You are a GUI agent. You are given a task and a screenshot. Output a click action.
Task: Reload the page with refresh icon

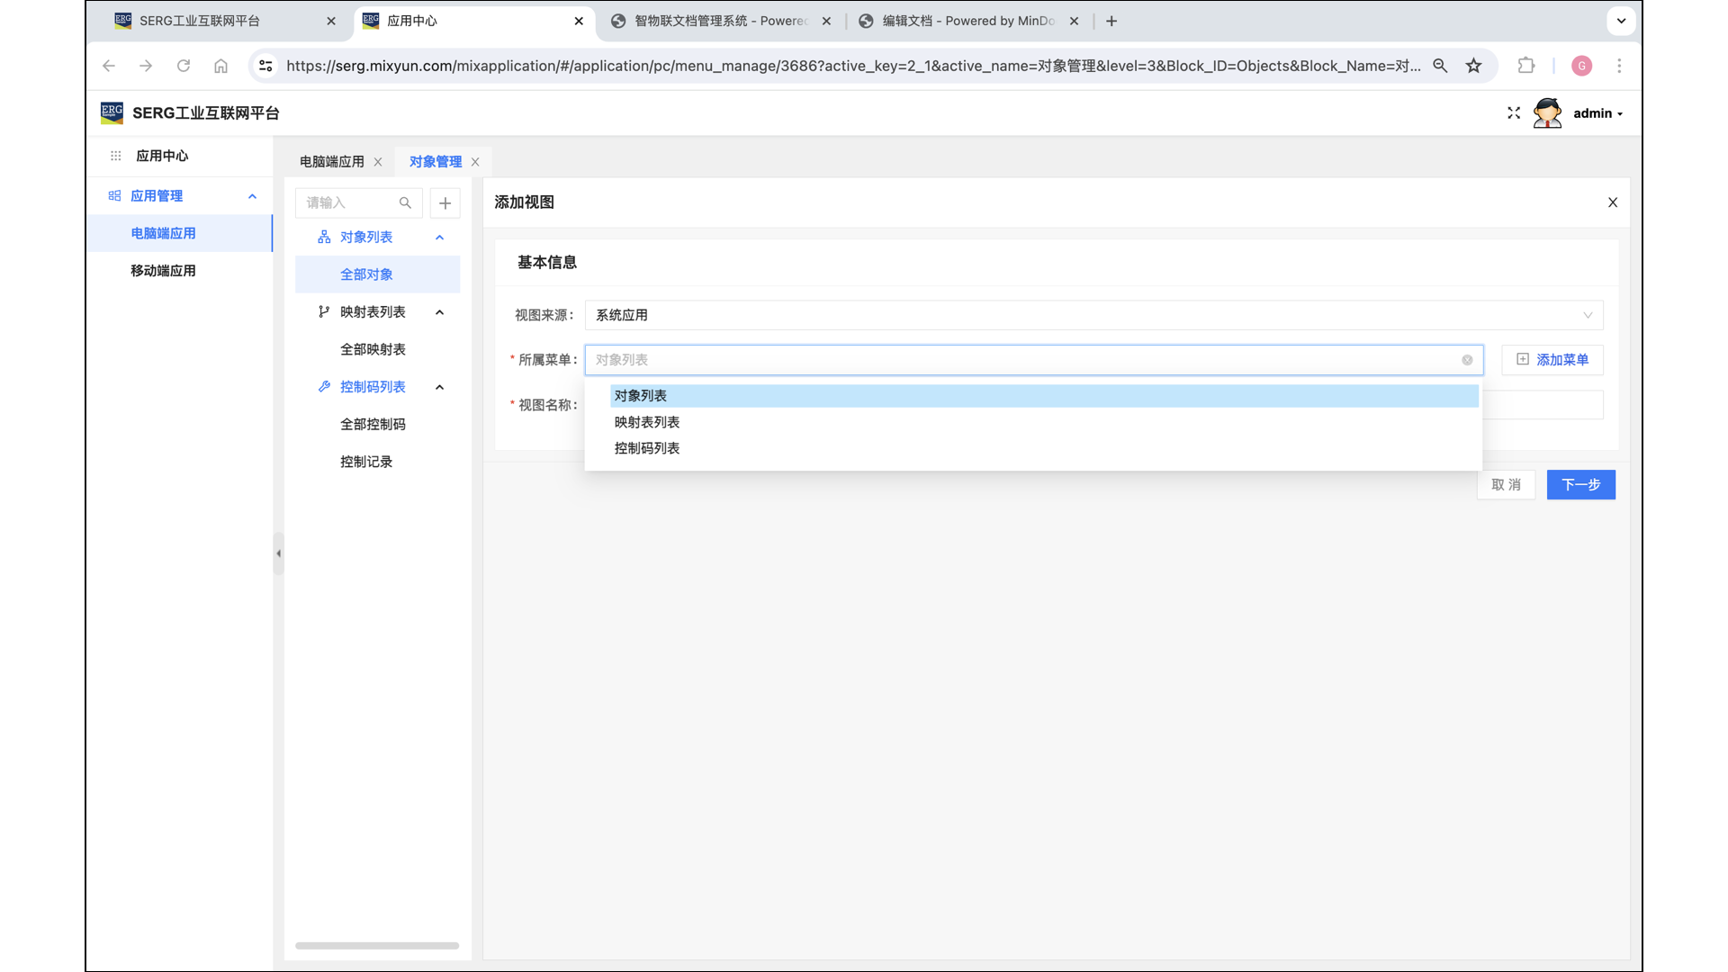[x=184, y=66]
